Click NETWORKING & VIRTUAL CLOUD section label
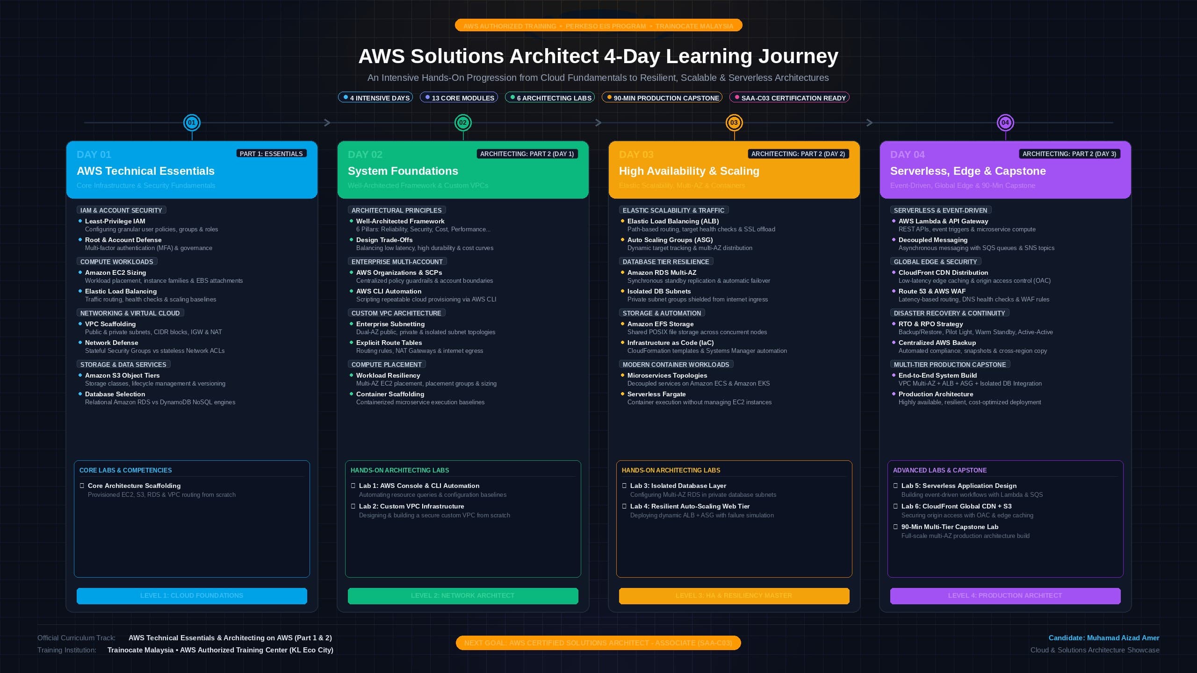 click(130, 313)
